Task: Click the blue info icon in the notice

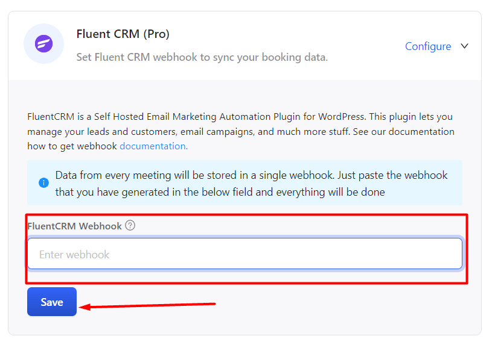Action: pyautogui.click(x=43, y=182)
